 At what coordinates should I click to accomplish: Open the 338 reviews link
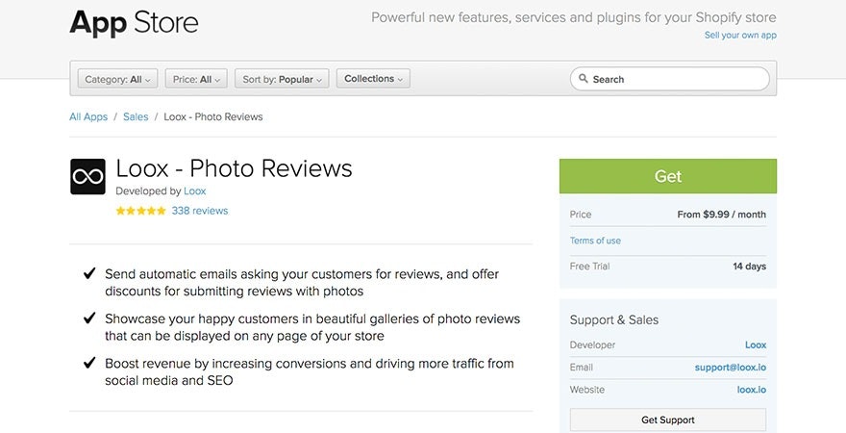pyautogui.click(x=200, y=211)
